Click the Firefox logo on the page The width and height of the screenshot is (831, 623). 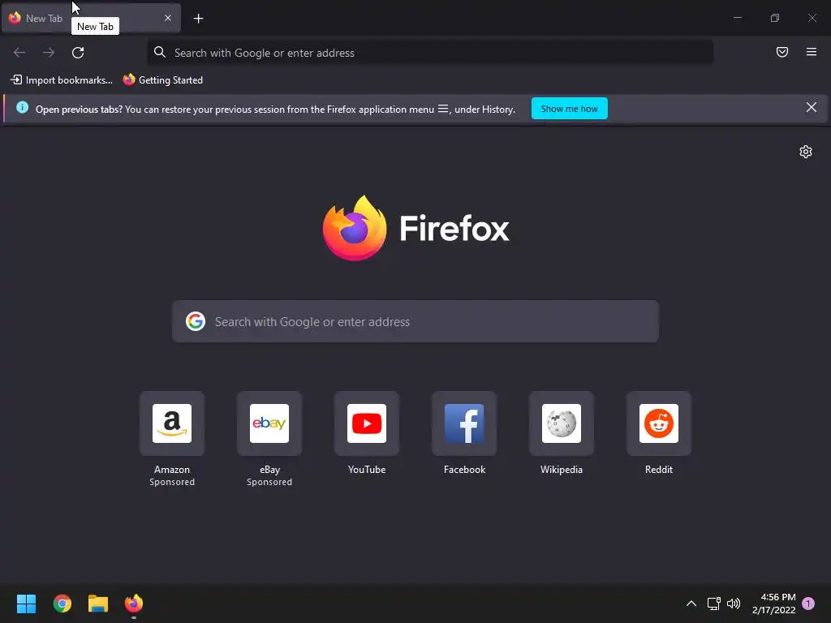[x=415, y=228]
